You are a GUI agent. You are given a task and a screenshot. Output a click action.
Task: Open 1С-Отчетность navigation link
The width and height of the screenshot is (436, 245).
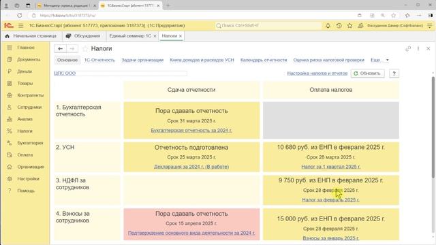tap(99, 60)
